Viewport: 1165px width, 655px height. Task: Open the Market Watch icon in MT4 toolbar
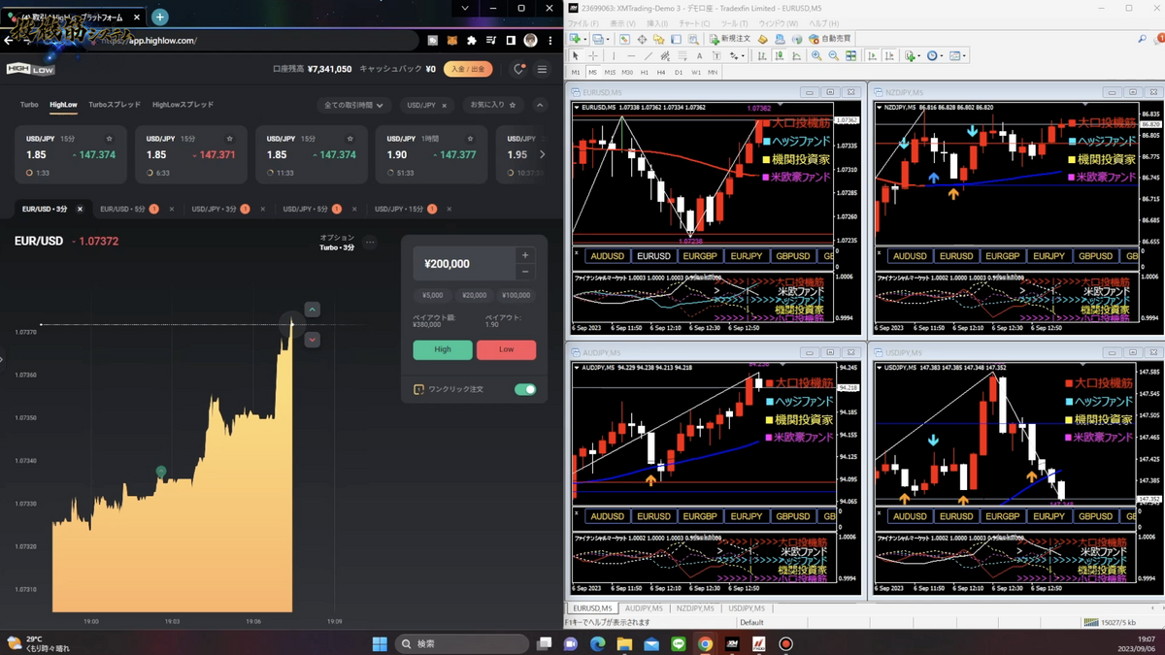624,39
